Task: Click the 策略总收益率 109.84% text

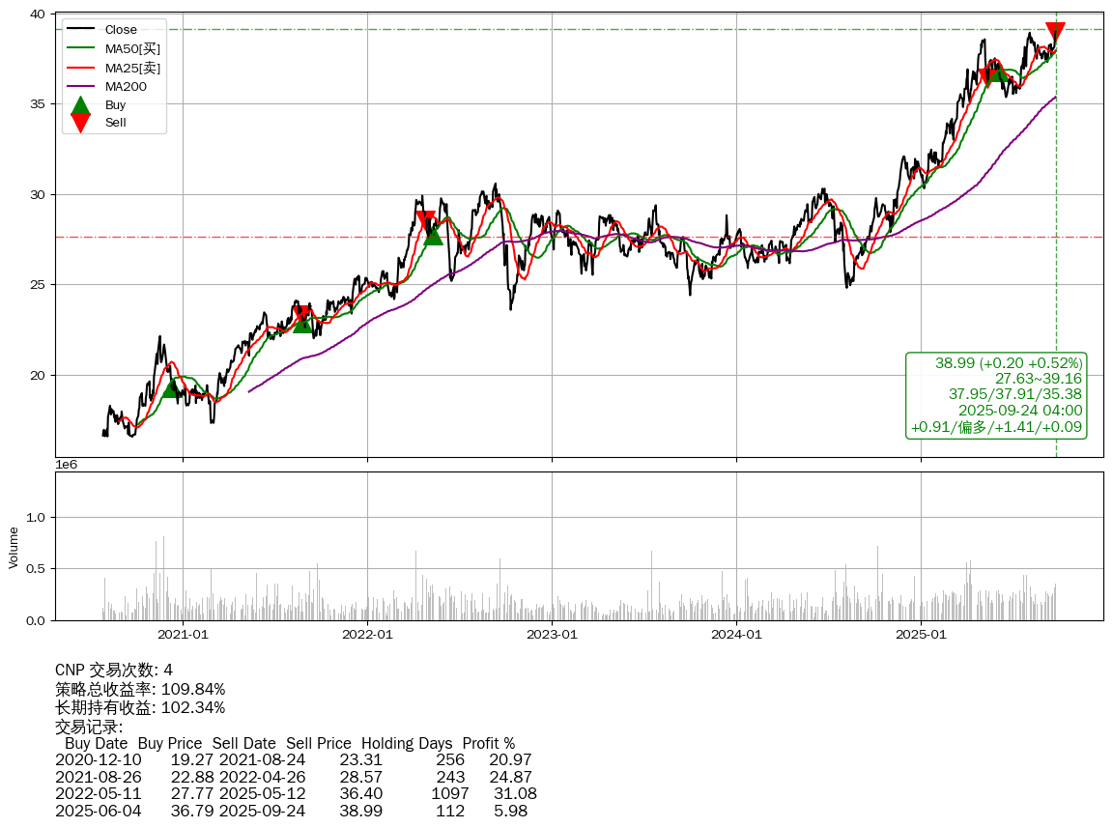Action: [x=140, y=689]
